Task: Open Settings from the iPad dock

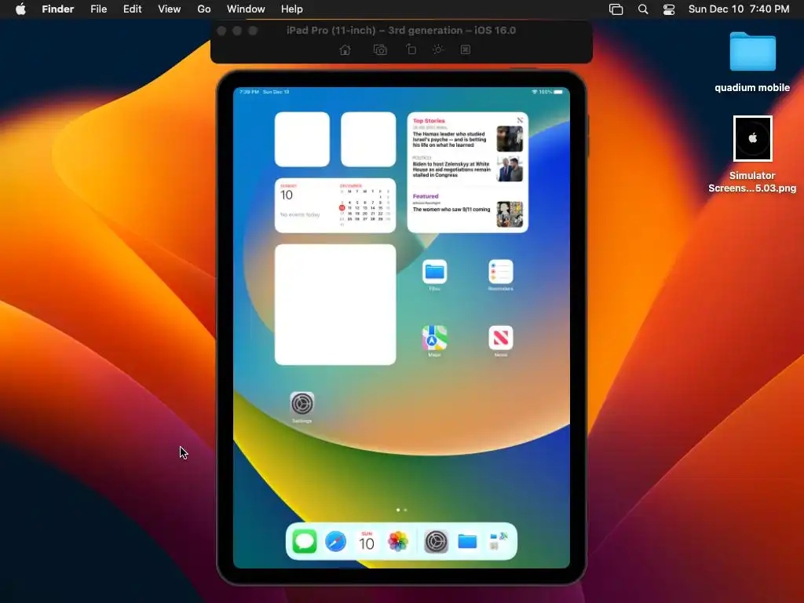Action: [x=436, y=542]
